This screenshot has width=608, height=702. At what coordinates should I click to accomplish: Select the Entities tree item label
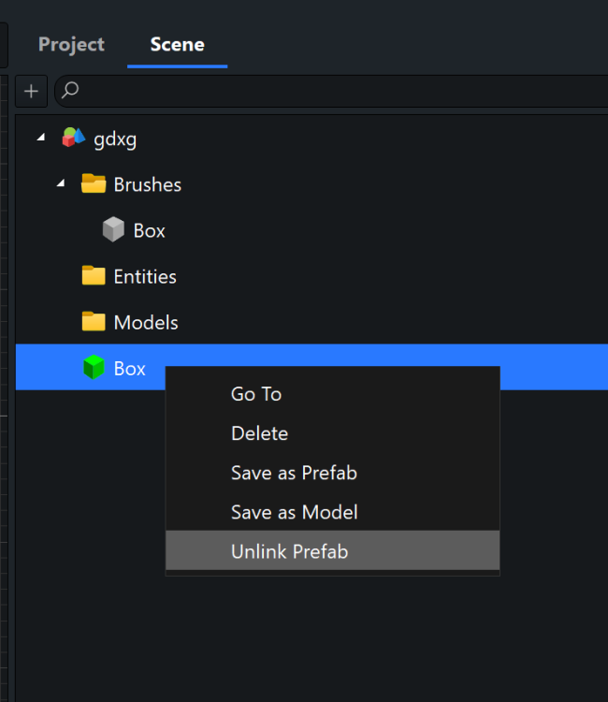point(145,276)
